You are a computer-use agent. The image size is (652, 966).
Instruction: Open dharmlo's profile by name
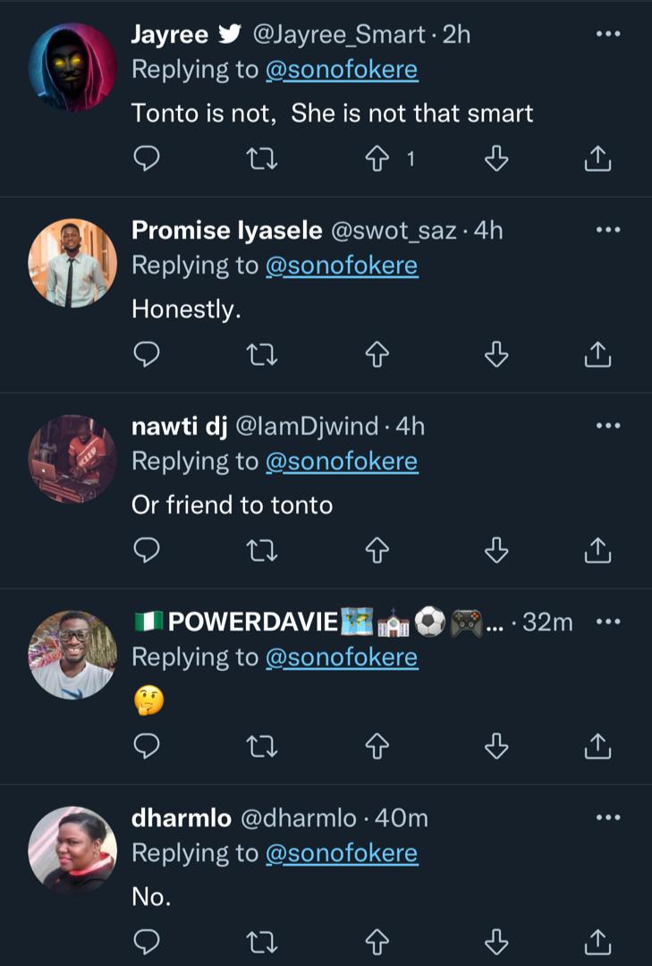click(x=182, y=818)
